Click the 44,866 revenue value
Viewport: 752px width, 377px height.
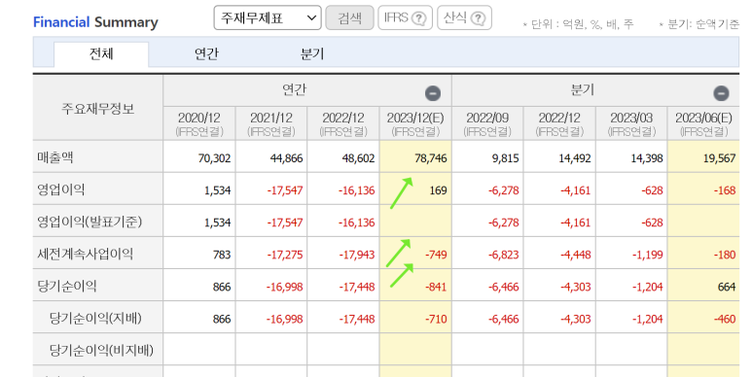pos(286,158)
